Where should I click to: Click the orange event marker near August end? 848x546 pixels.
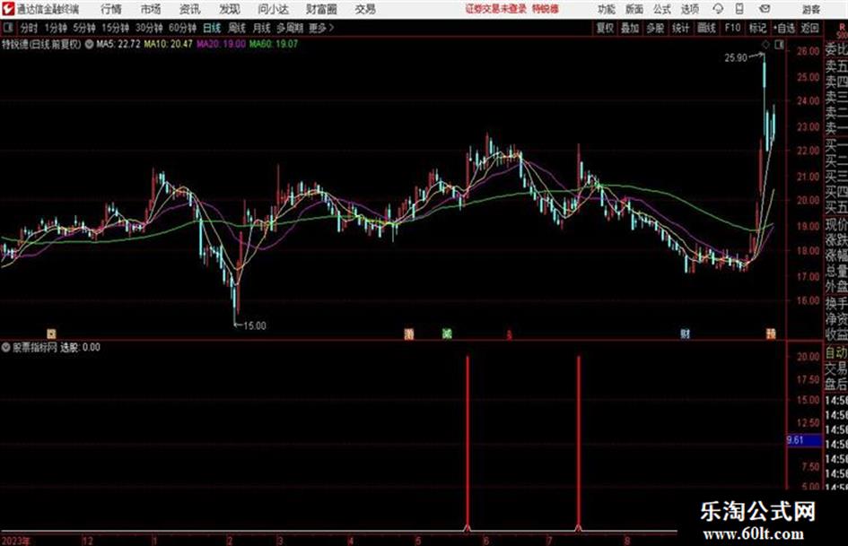(x=771, y=334)
